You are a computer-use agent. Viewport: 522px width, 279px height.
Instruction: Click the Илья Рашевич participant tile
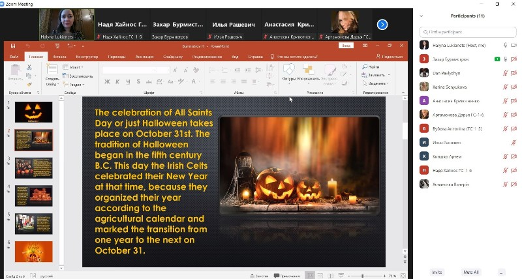[x=234, y=25]
